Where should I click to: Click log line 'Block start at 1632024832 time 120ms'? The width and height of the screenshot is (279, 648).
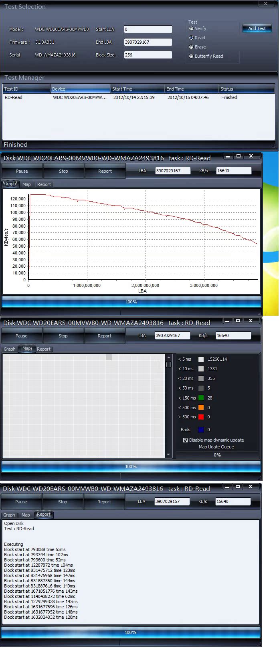(41, 617)
